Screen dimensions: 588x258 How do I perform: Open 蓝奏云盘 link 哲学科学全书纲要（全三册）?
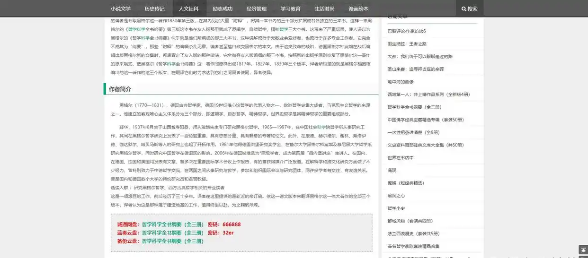(173, 232)
